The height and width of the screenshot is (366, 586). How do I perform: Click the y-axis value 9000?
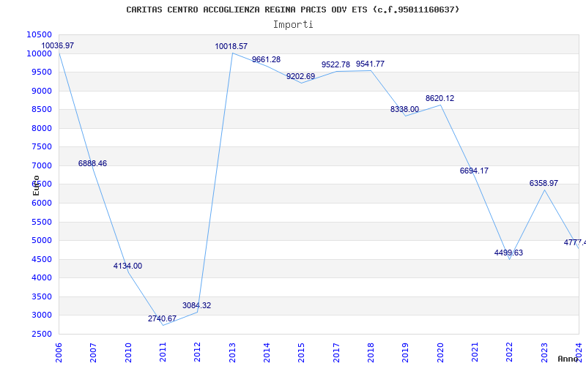[41, 91]
